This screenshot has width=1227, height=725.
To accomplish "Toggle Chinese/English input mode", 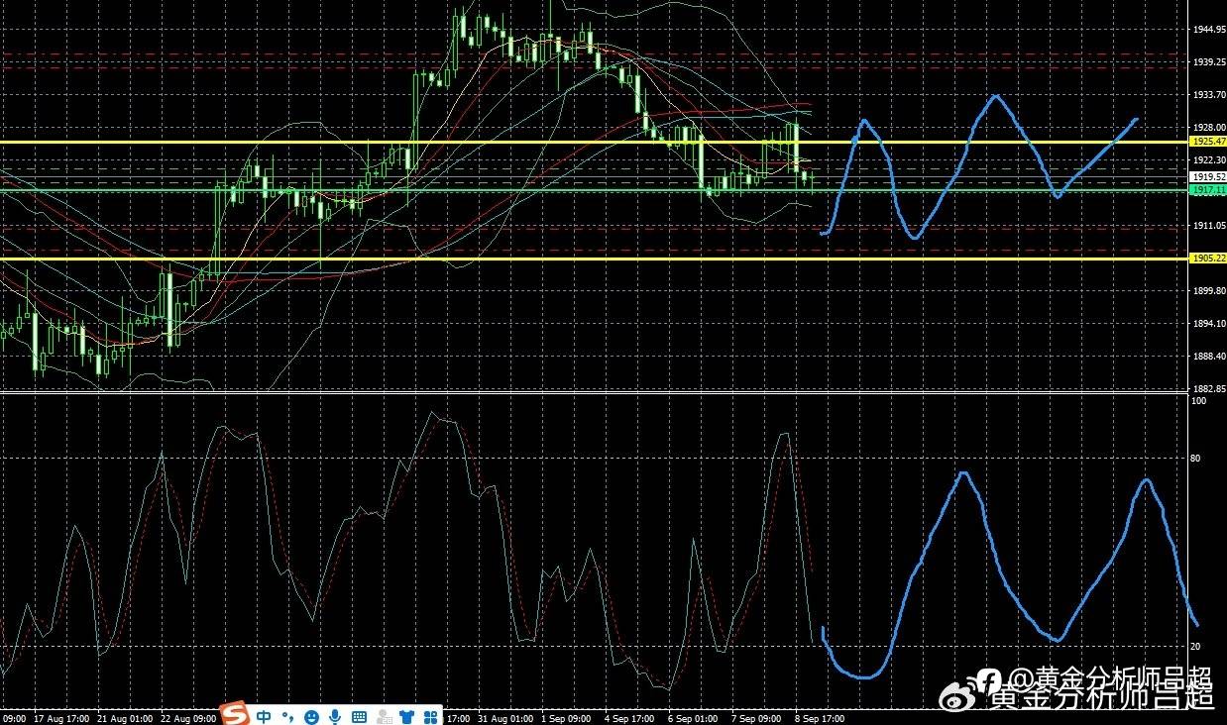I will pyautogui.click(x=264, y=716).
